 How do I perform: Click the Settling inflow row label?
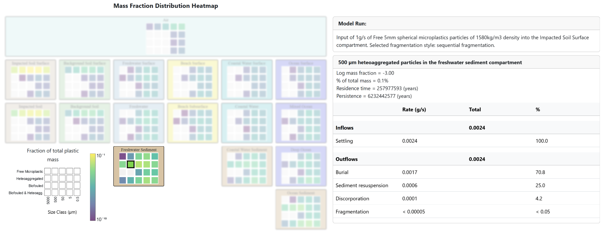click(344, 141)
